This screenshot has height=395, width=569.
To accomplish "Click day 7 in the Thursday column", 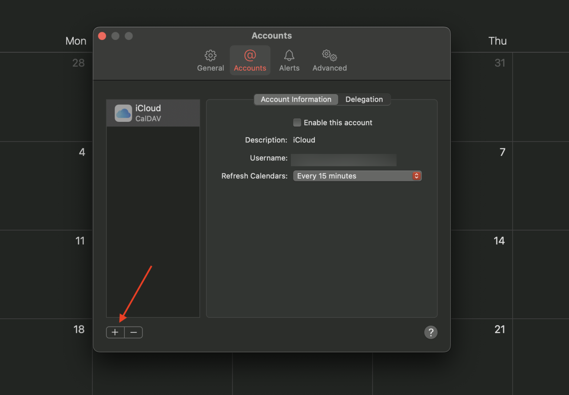I will [502, 152].
